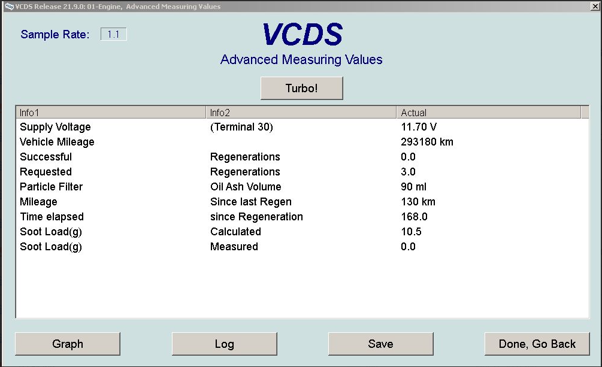Start logging with the Log button

(224, 344)
